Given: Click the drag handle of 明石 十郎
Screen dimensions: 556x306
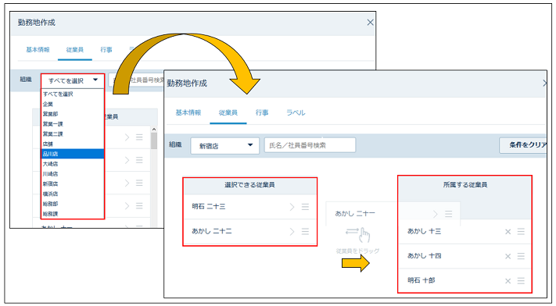Looking at the screenshot, I should [521, 281].
